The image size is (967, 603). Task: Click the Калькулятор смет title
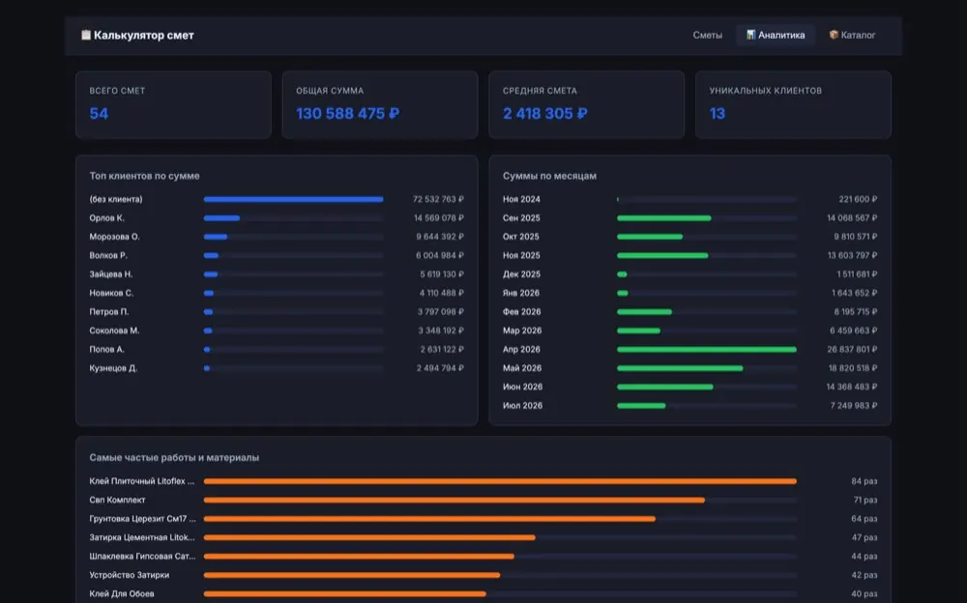point(144,35)
